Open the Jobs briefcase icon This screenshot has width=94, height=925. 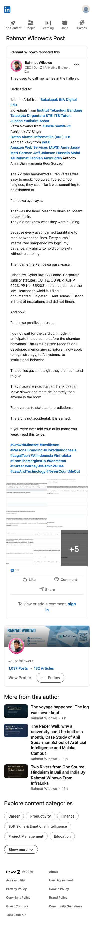tap(65, 23)
